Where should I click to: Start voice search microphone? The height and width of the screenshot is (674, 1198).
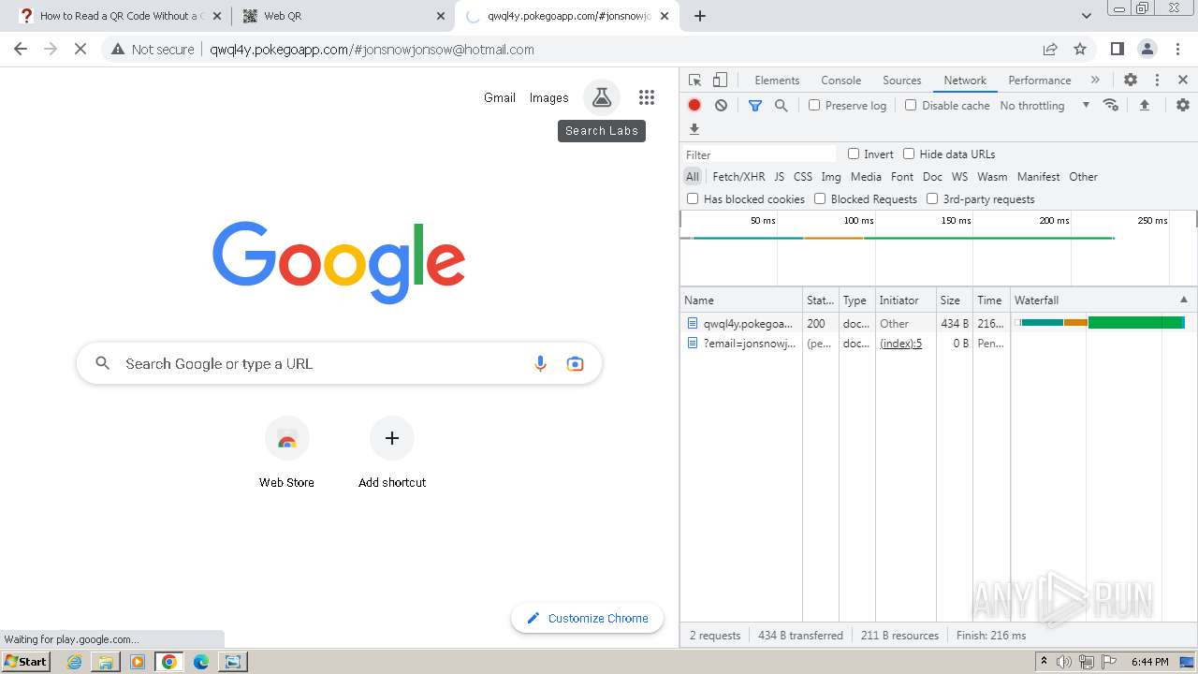540,364
